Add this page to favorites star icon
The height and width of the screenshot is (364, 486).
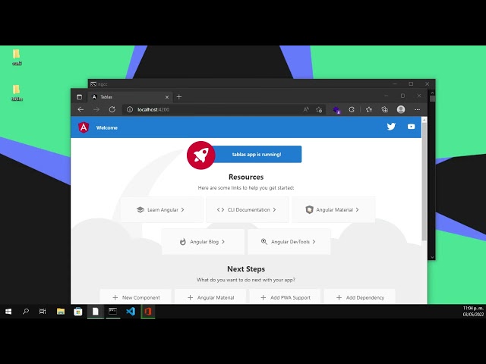[319, 109]
